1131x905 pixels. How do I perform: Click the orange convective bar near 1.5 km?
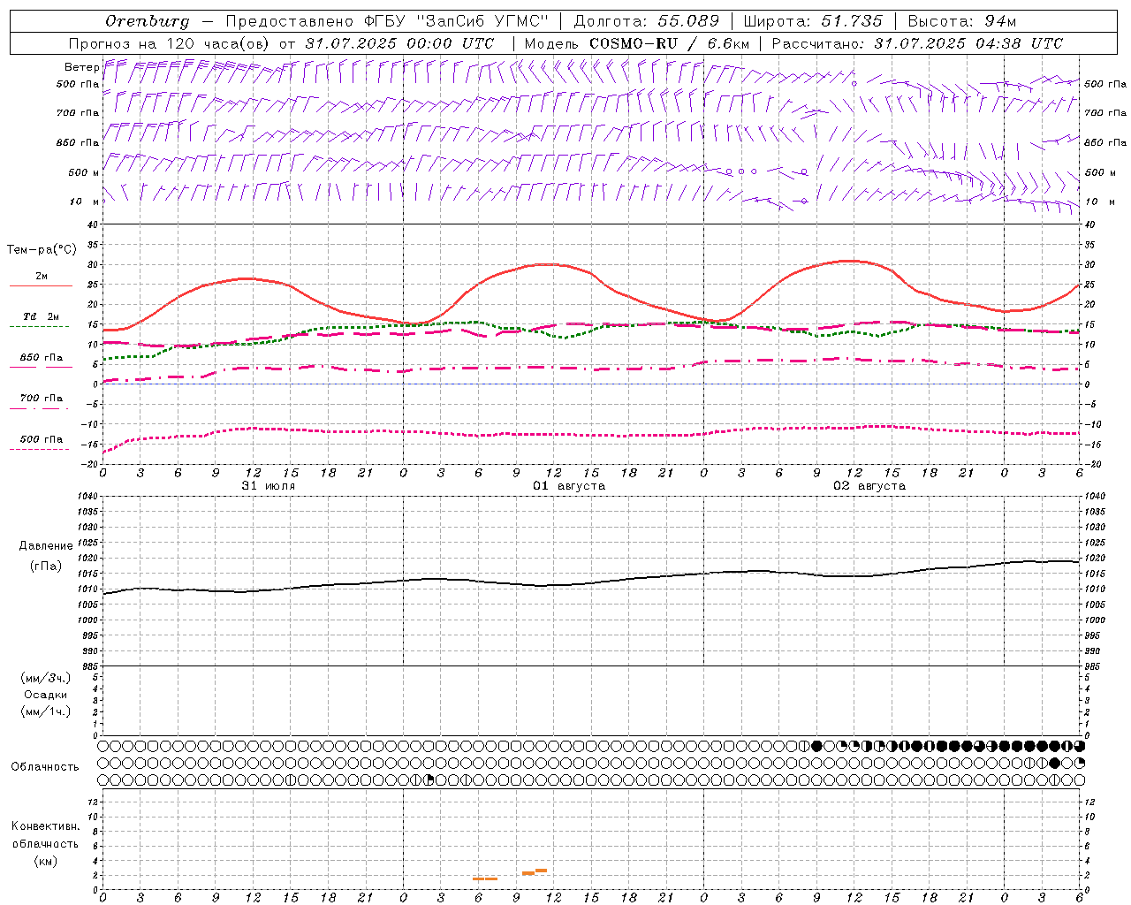tap(485, 878)
